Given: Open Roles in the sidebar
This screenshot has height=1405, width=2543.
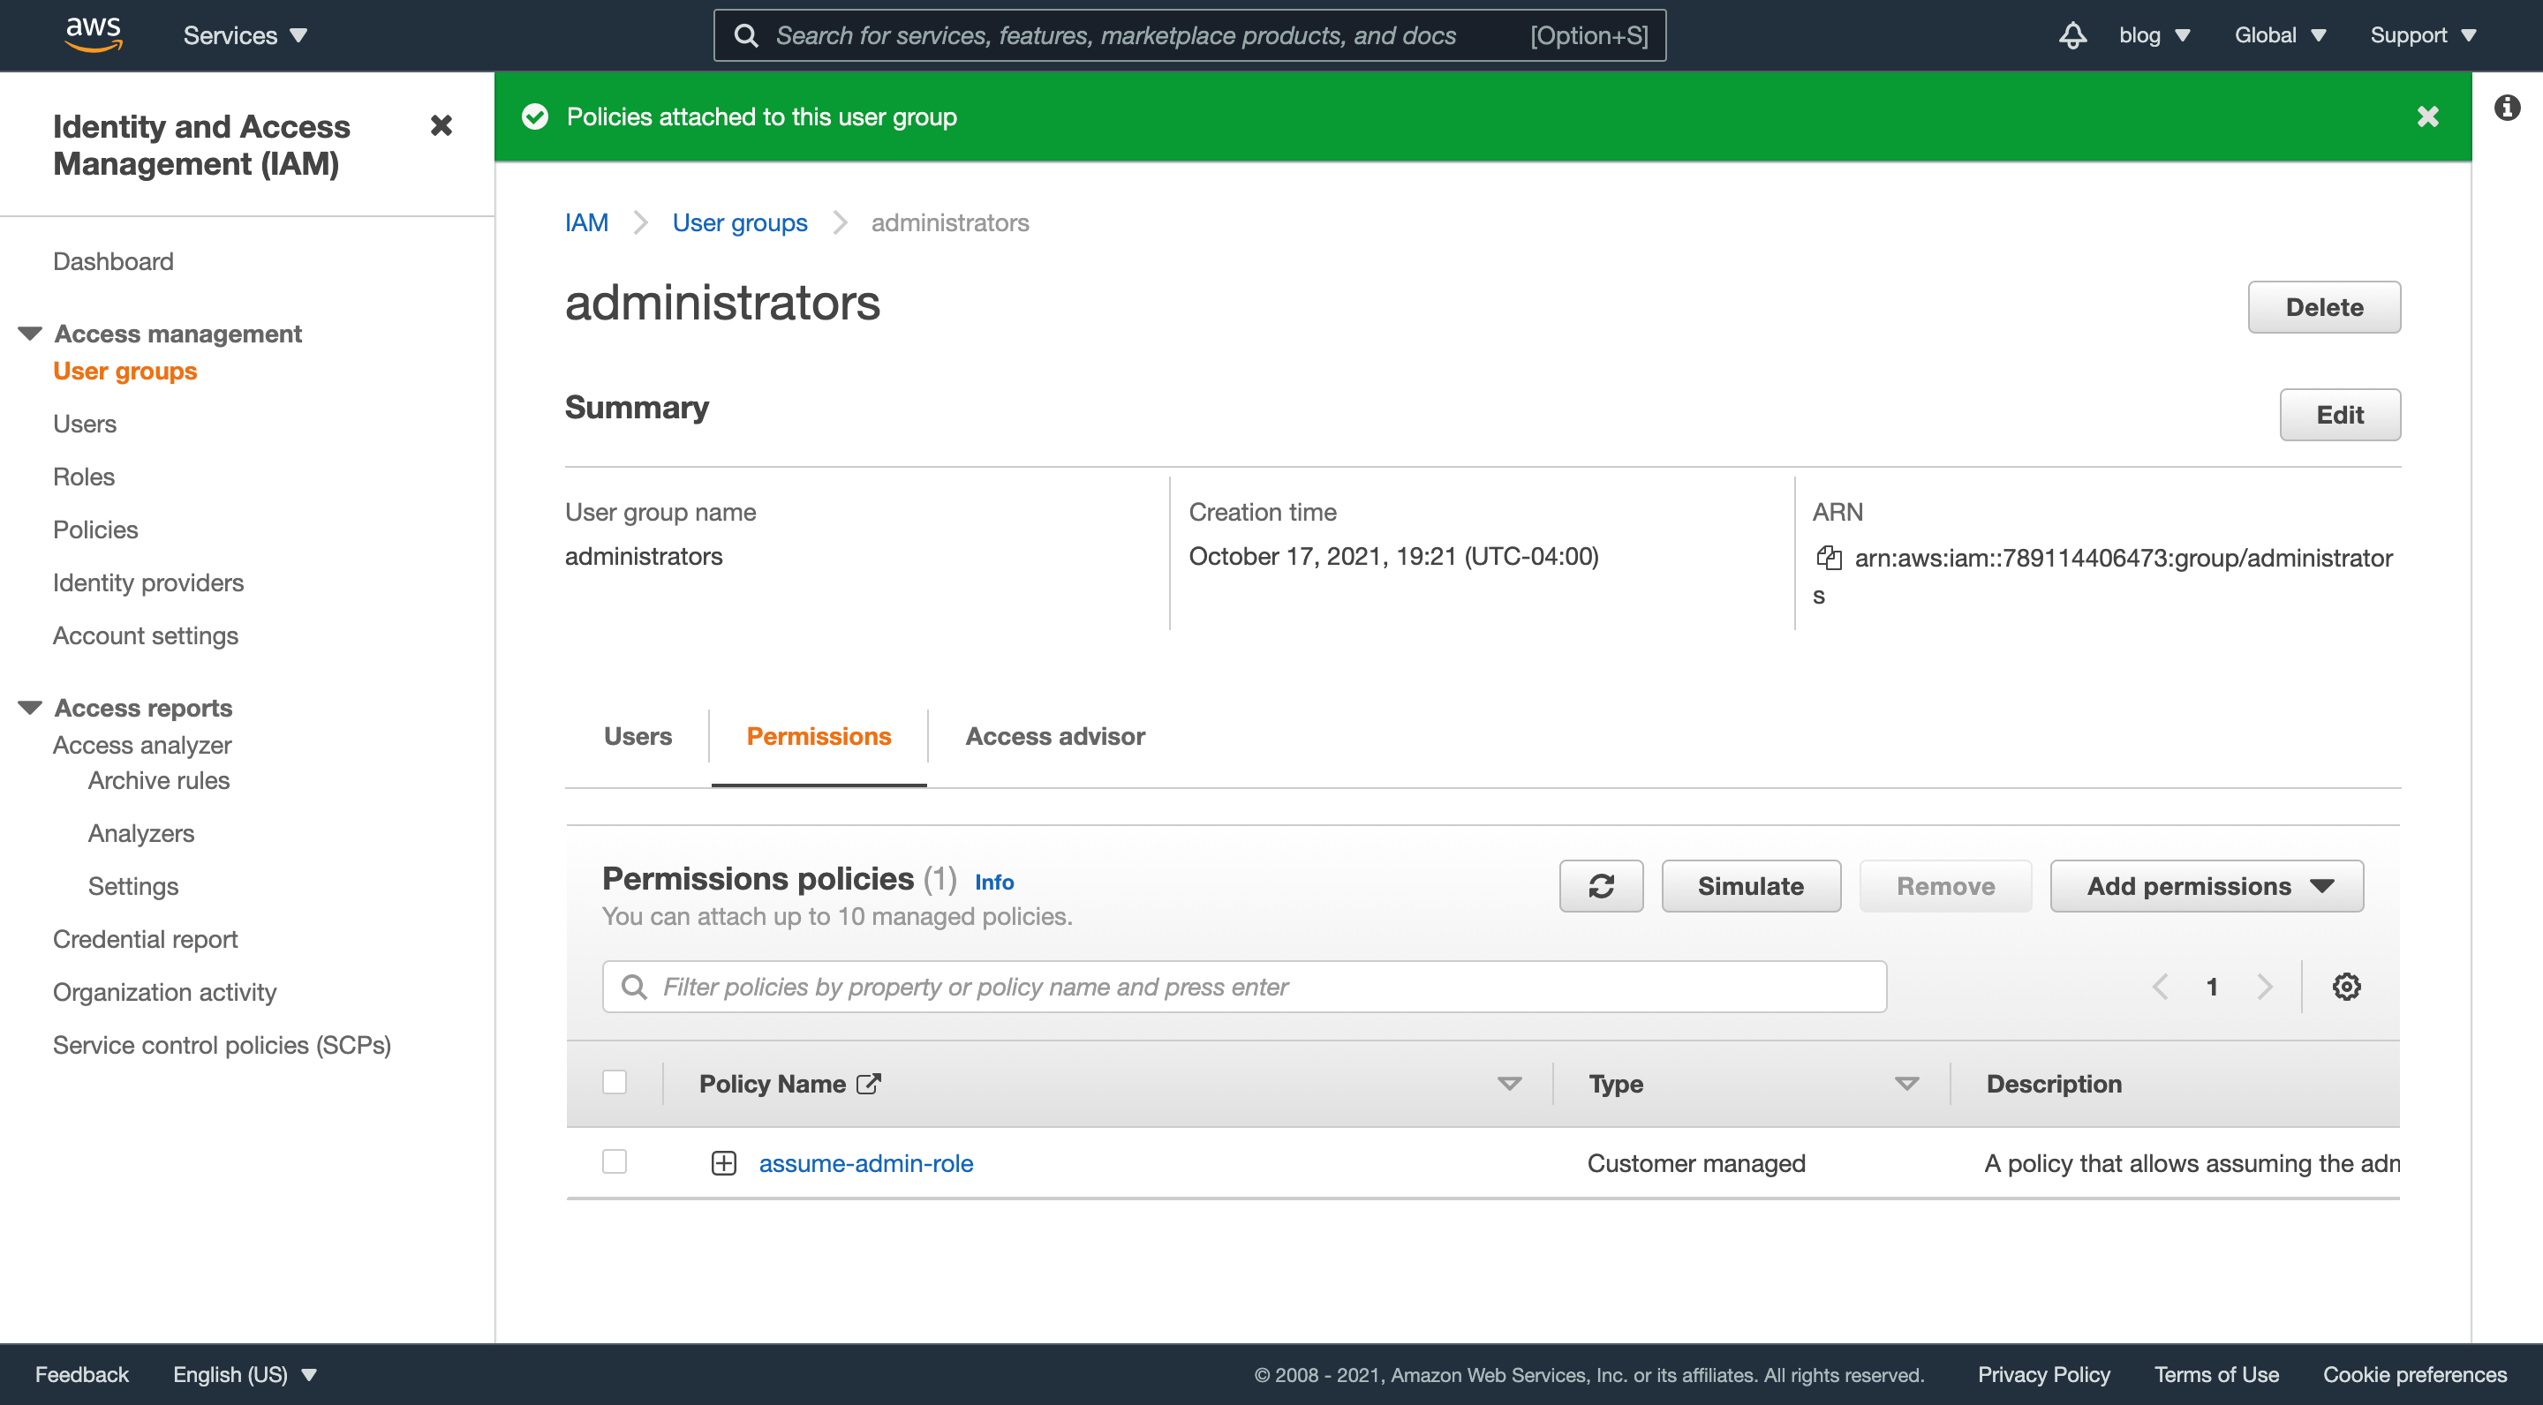Looking at the screenshot, I should tap(84, 477).
